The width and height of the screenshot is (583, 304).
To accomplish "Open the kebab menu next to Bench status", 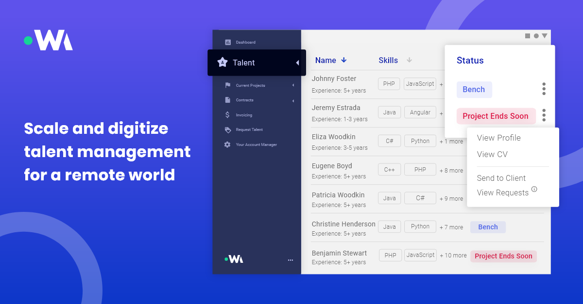I will pos(544,89).
